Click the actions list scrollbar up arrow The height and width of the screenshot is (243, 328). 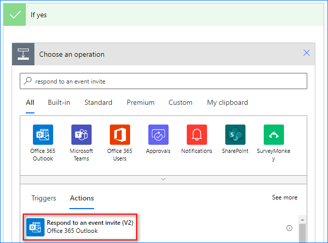[302, 220]
